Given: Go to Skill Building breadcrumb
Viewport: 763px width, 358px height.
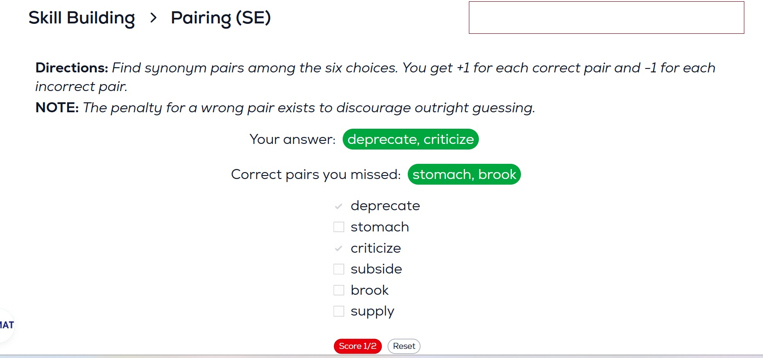Looking at the screenshot, I should tap(82, 18).
